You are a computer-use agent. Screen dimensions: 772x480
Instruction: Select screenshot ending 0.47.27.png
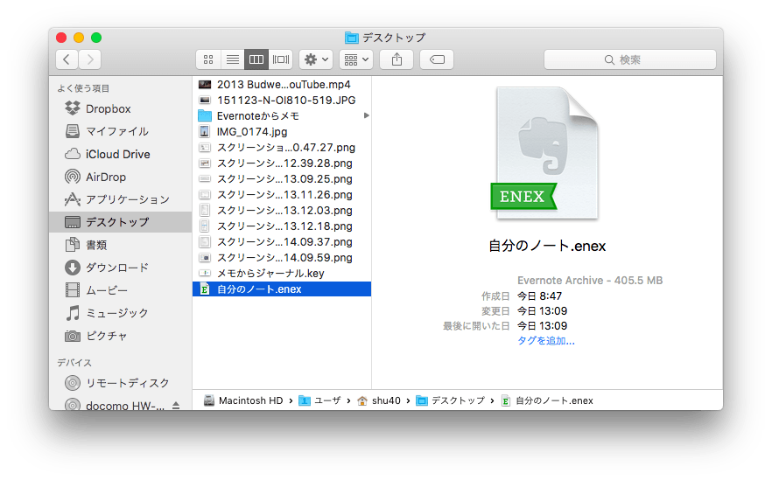tap(282, 148)
